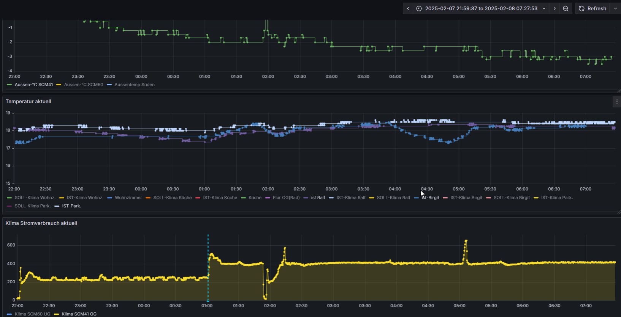Expand the time range picker chevron
Image resolution: width=621 pixels, height=317 pixels.
544,8
